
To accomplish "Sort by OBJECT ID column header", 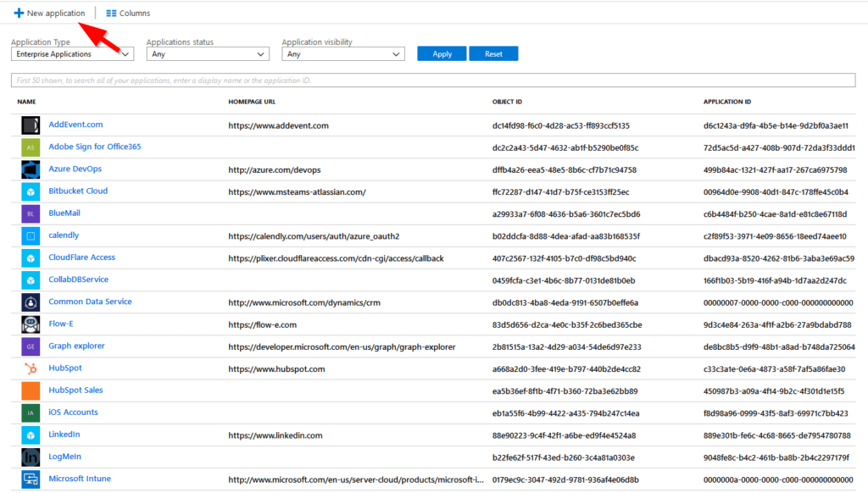I will click(507, 102).
